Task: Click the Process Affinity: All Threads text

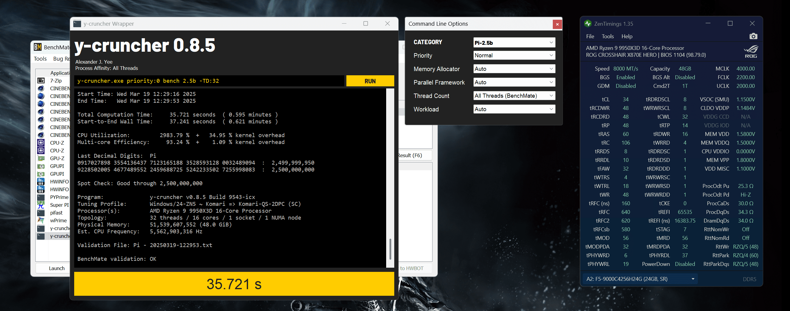Action: pyautogui.click(x=107, y=68)
